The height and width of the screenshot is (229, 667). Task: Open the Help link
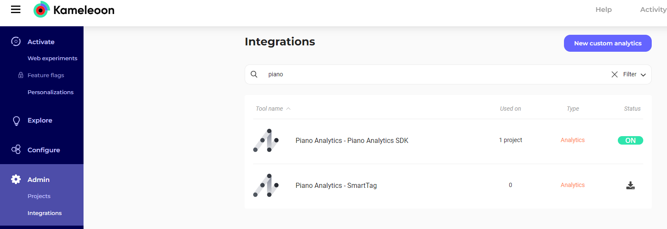603,9
